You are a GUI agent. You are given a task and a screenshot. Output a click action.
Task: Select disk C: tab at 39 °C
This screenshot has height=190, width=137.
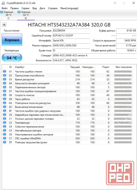tap(8, 15)
